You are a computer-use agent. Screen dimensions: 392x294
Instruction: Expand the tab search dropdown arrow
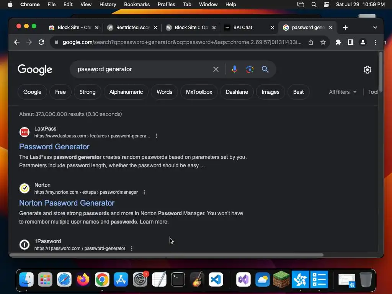point(375,28)
